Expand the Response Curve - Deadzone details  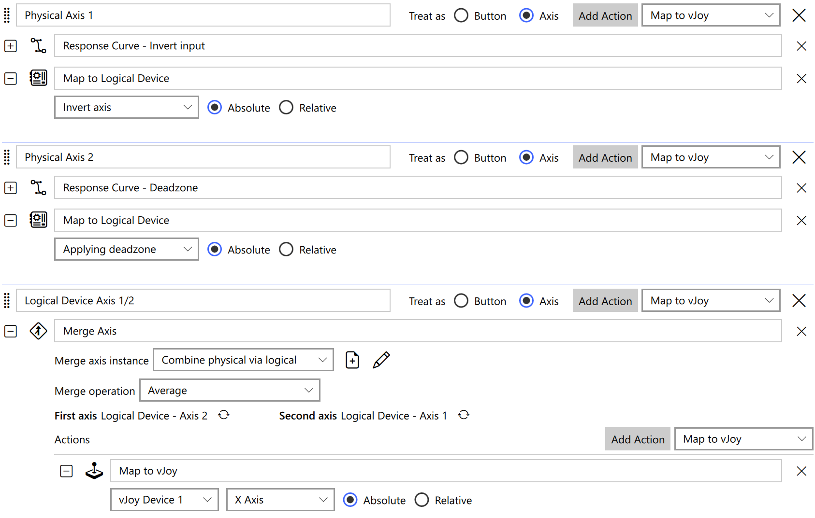[x=10, y=188]
